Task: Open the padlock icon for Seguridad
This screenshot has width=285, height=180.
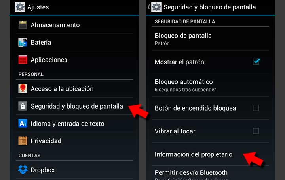Action: click(23, 106)
